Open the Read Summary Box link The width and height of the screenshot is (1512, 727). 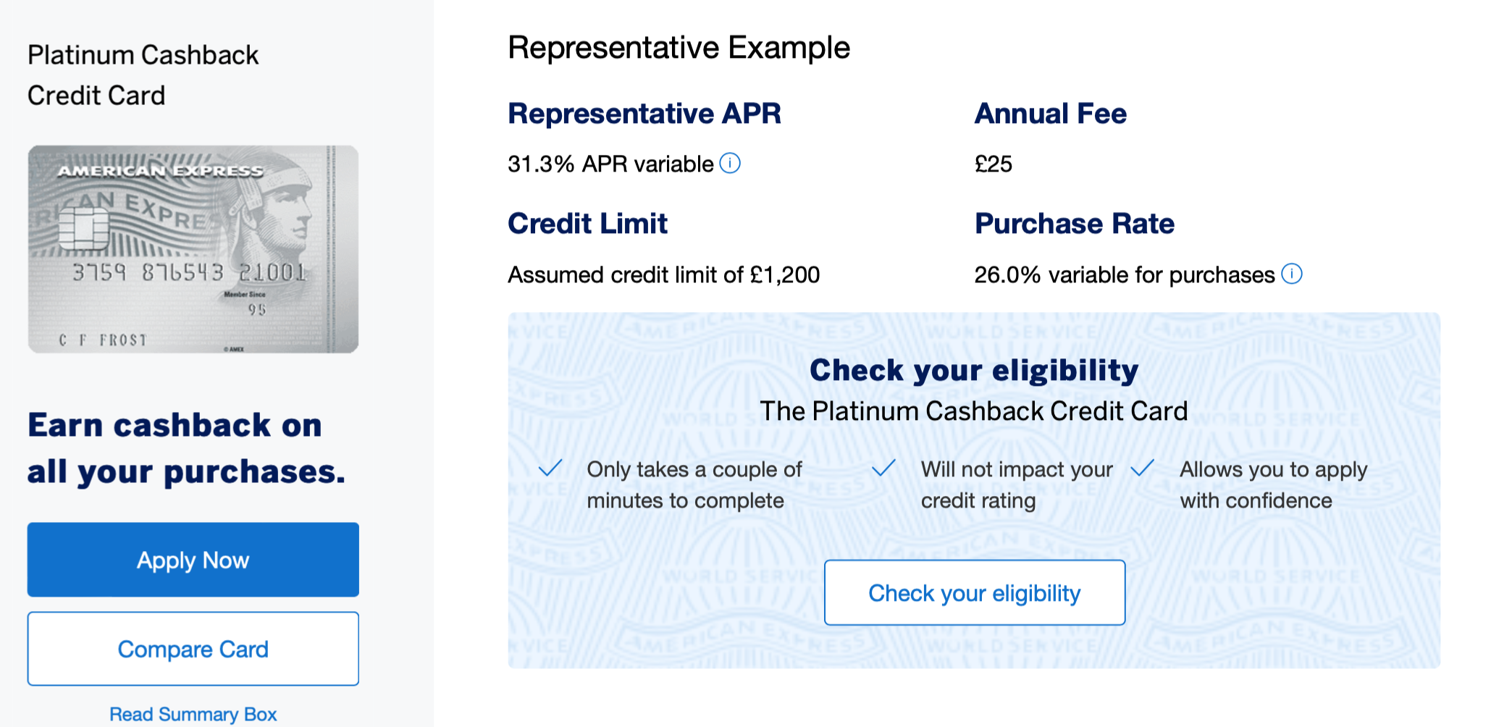point(193,714)
